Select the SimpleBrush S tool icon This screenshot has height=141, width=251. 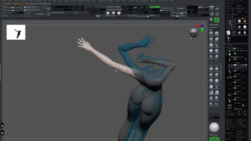coord(245,22)
